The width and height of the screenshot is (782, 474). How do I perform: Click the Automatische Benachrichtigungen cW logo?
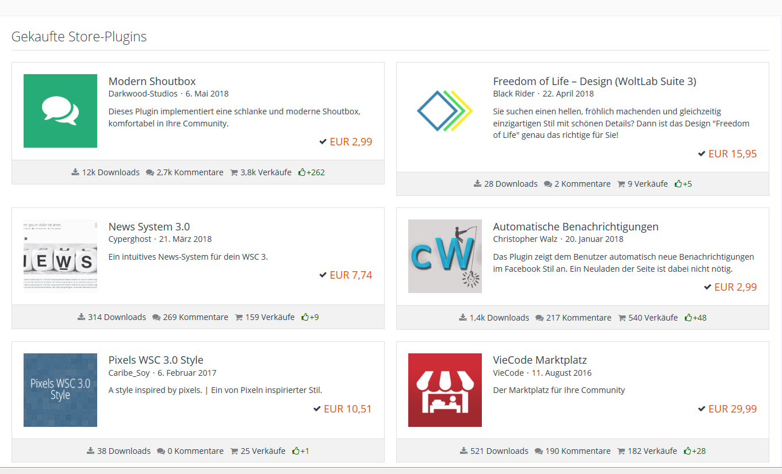coord(444,256)
